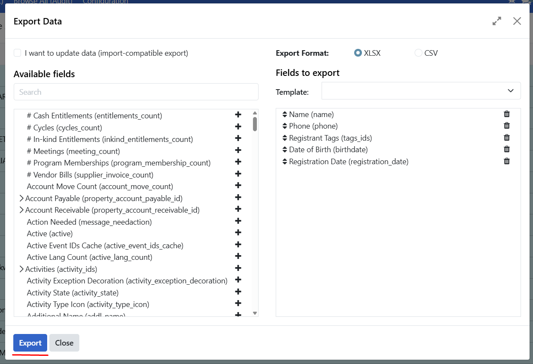This screenshot has width=533, height=364.
Task: Expand the Activities field group
Action: click(21, 268)
